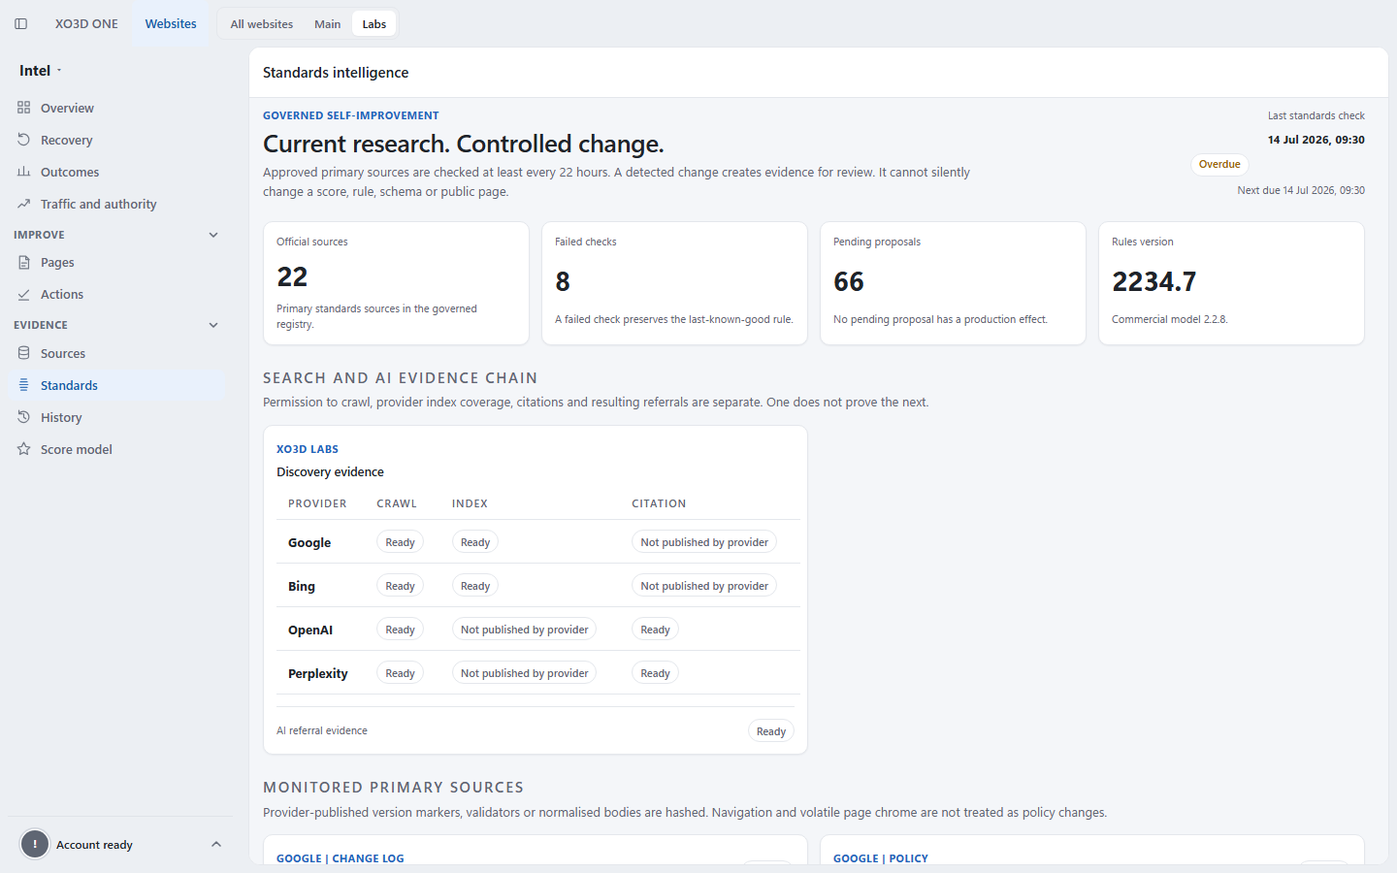This screenshot has width=1397, height=873.
Task: Click the Actions checkmark icon
Action: click(23, 294)
